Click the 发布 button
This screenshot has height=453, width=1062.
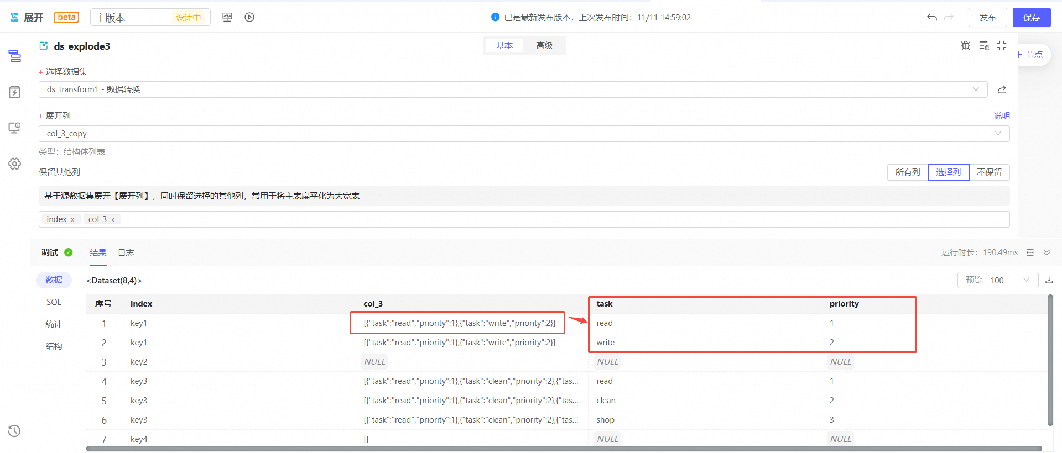click(987, 18)
